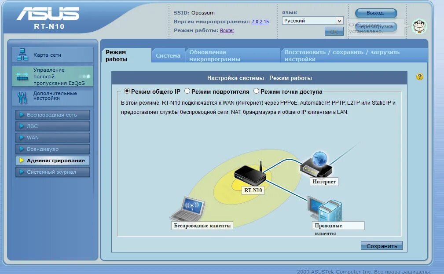The image size is (444, 274).
Task: Click the Интернет label in diagram
Action: (324, 182)
